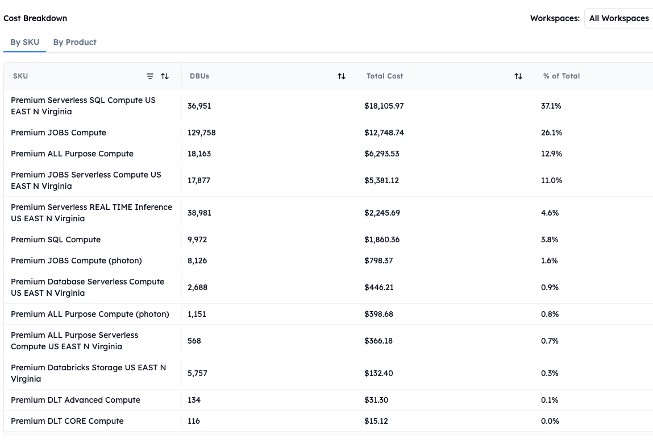
Task: Sort the Total Cost column
Action: [x=518, y=76]
